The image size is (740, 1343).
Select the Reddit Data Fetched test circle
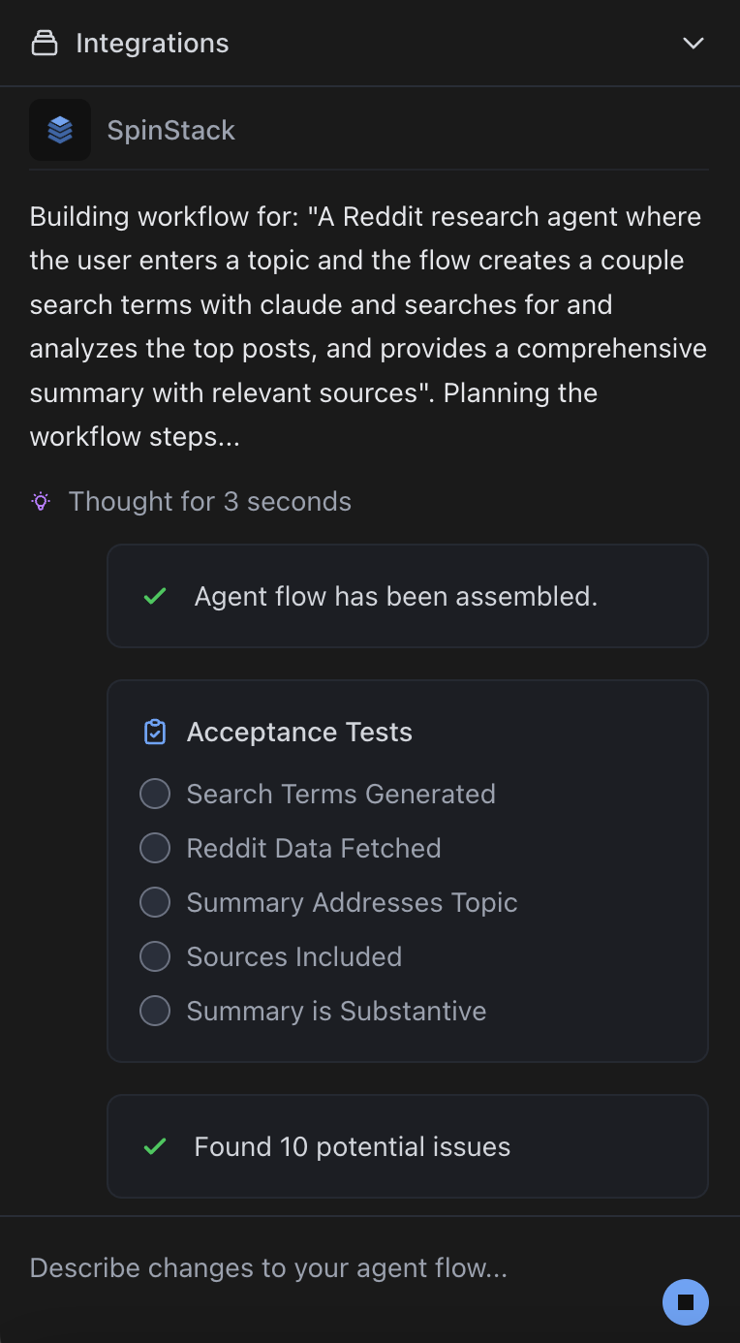tap(154, 848)
